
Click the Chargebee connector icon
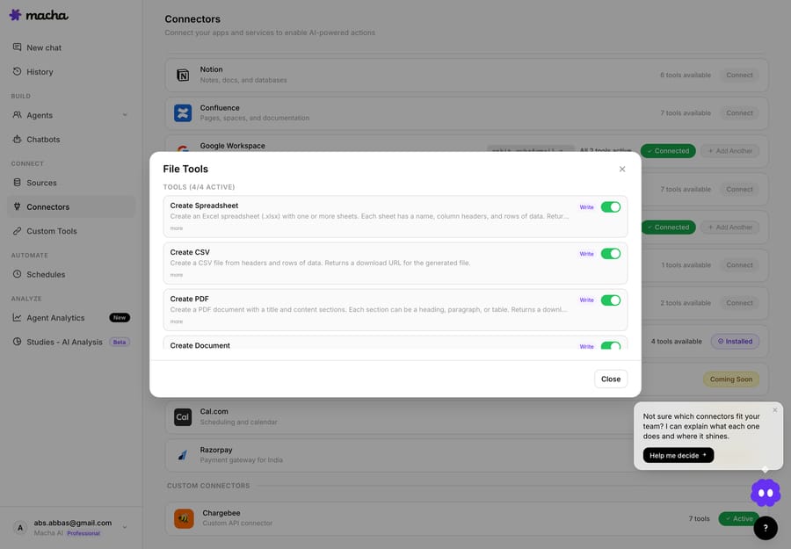pos(184,519)
